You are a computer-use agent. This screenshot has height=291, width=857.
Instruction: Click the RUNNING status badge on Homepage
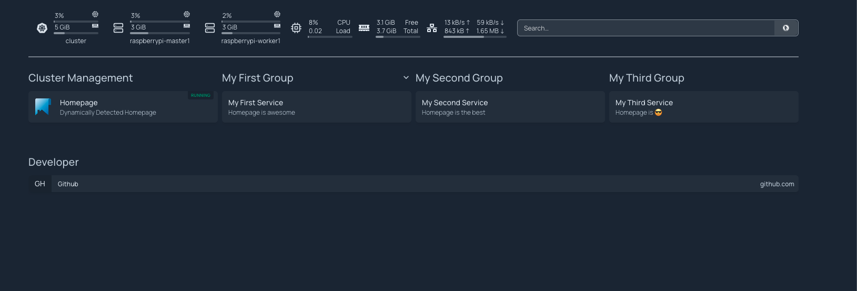point(200,95)
